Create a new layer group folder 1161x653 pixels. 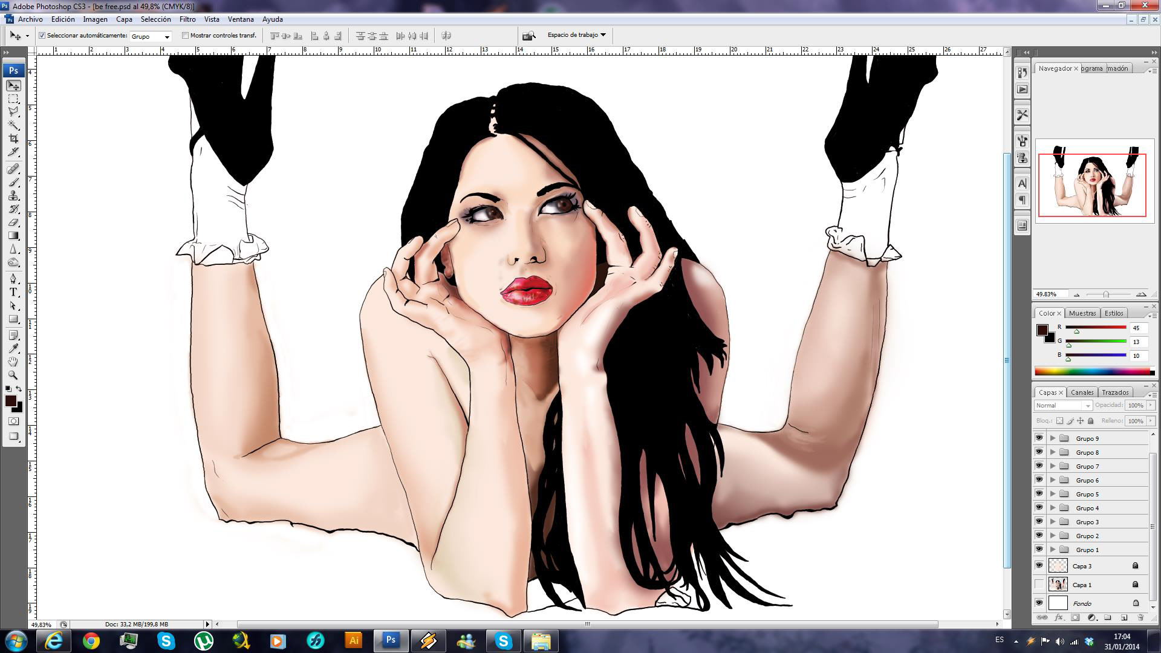point(1108,617)
